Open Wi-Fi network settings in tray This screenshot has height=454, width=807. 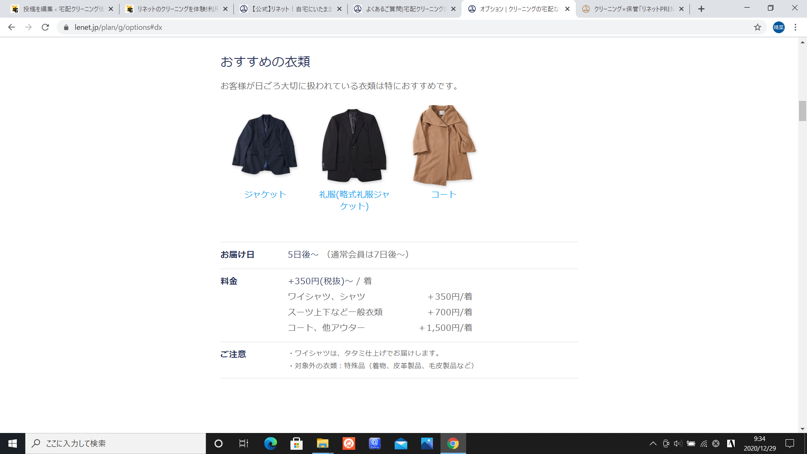point(704,443)
